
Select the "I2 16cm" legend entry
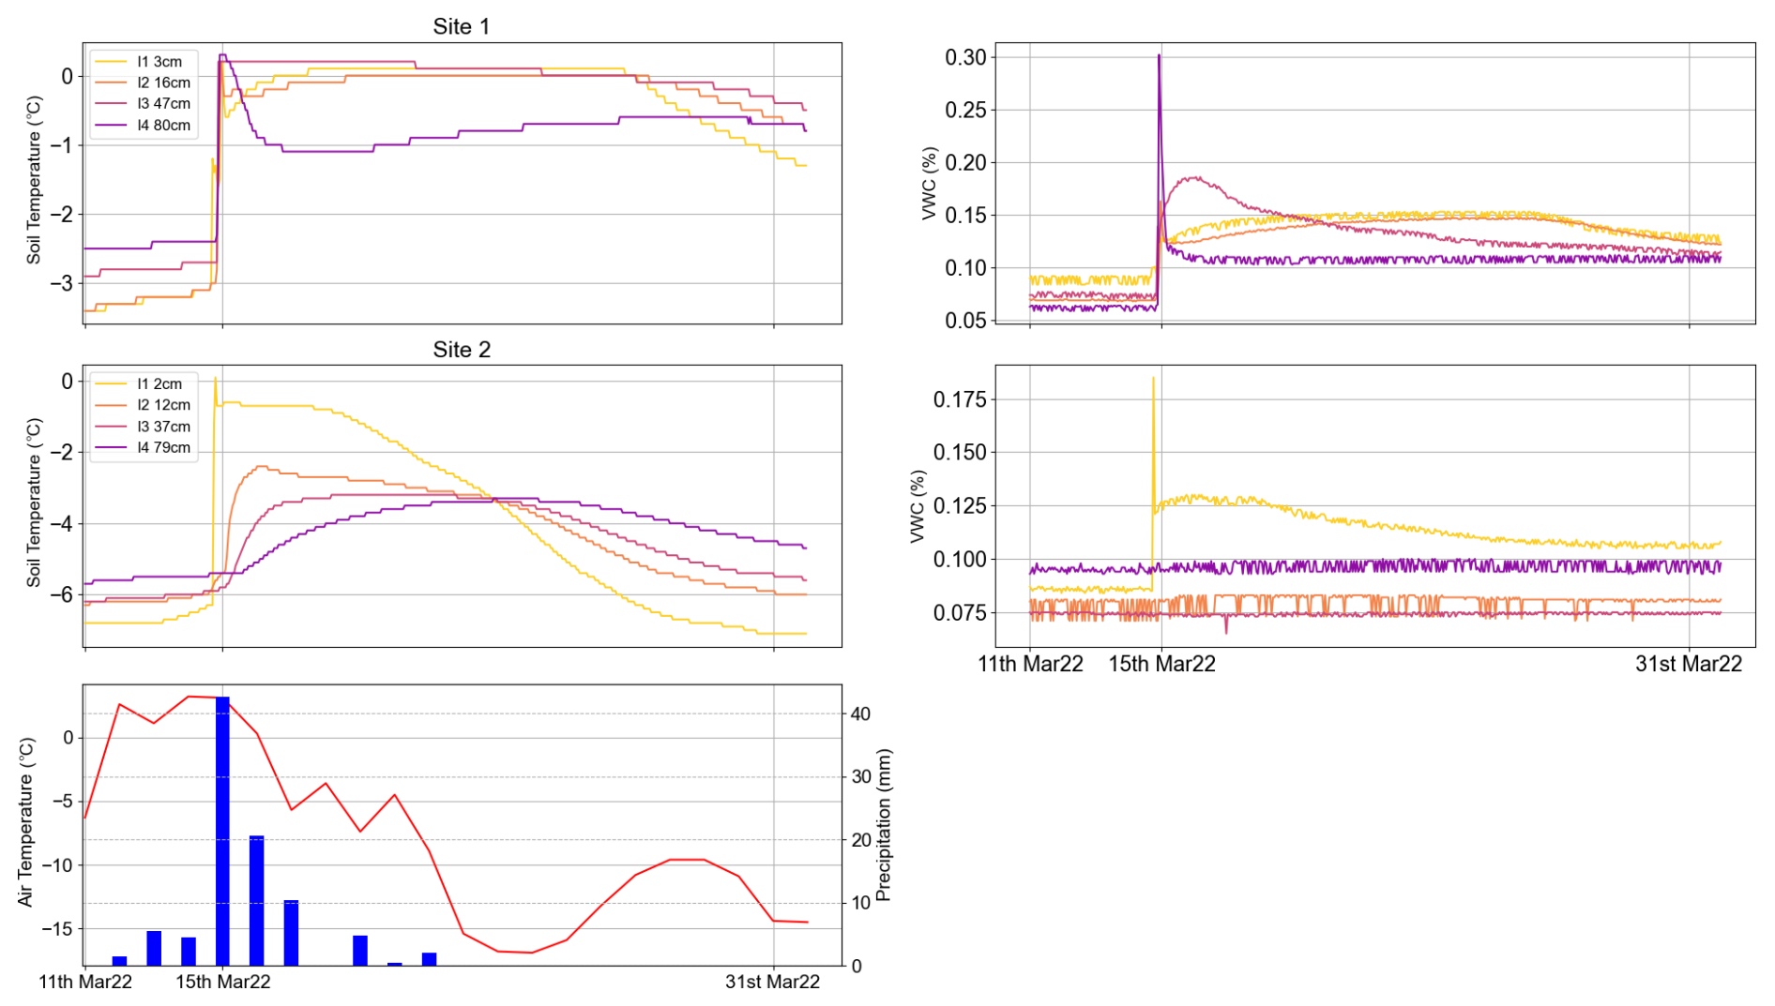click(x=163, y=83)
